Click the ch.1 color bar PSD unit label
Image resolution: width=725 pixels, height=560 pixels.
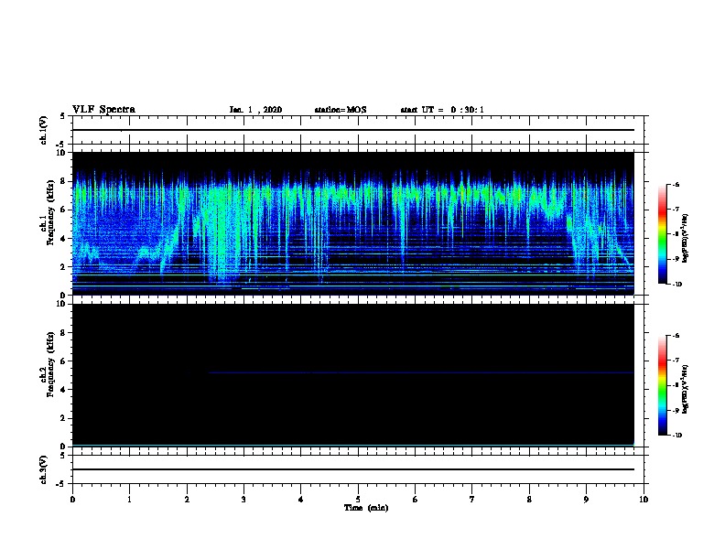685,239
